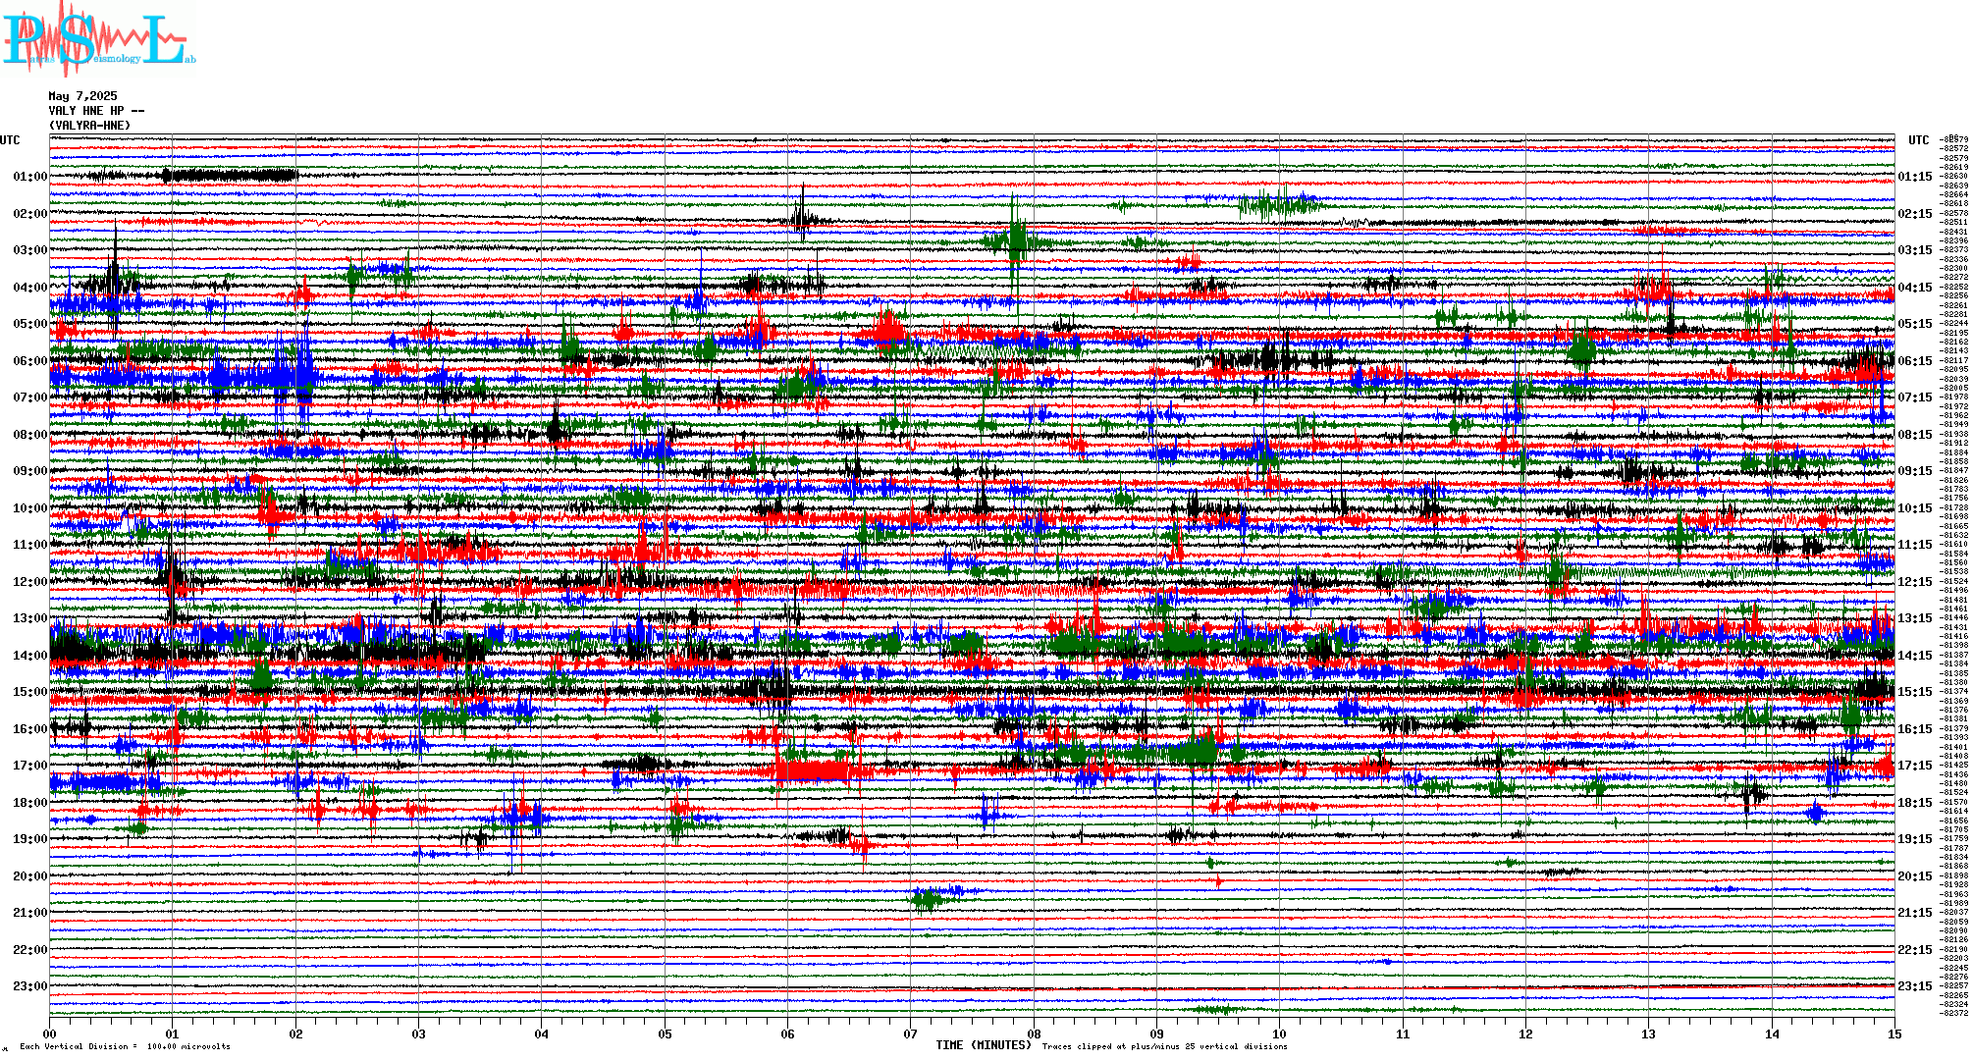Click the 12:00 hour label
1973x1060 pixels.
[x=30, y=582]
